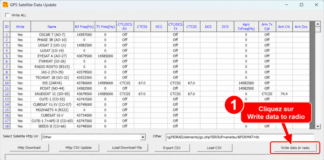Select the RX Freq(Hz) column header
Viewport: 324px width, 160px height.
[84, 27]
